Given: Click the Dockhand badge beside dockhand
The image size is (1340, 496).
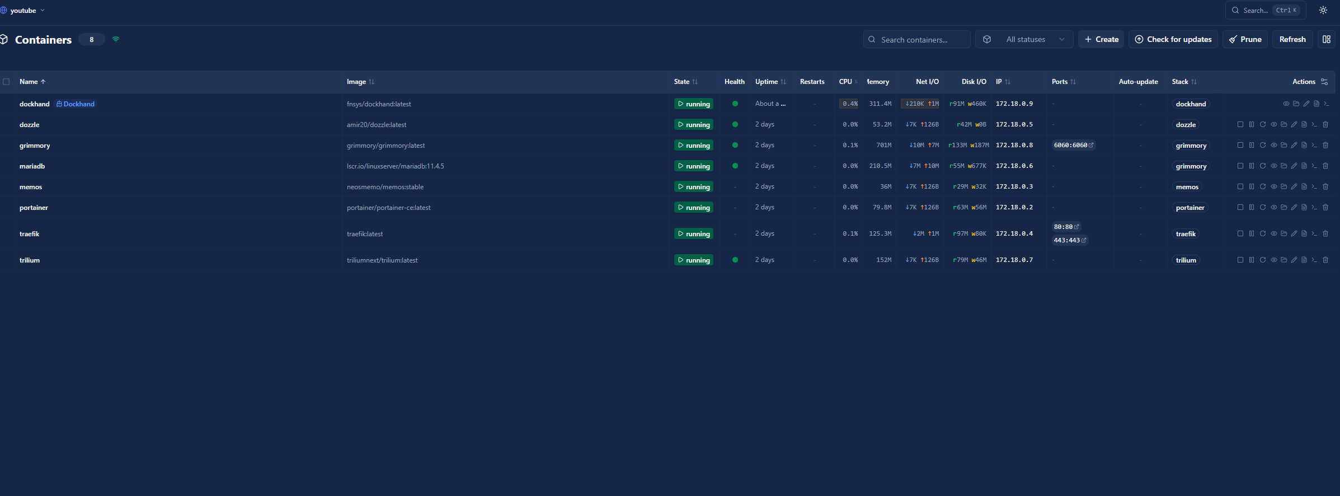Looking at the screenshot, I should tap(76, 104).
